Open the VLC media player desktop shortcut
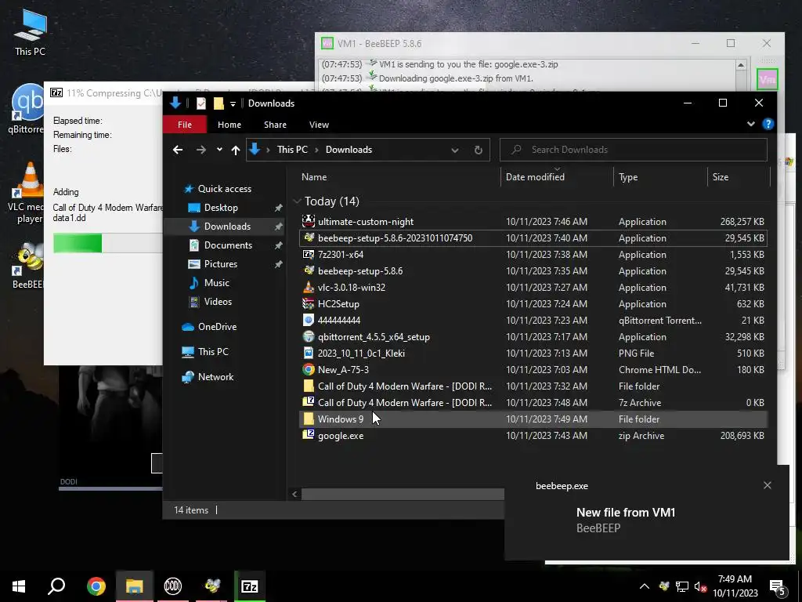The image size is (802, 602). (x=27, y=192)
